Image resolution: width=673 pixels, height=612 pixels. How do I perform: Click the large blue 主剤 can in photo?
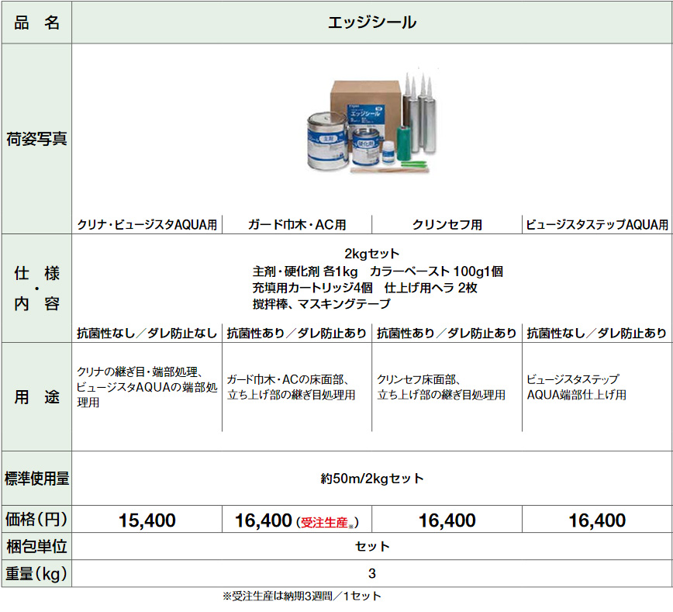[x=327, y=143]
